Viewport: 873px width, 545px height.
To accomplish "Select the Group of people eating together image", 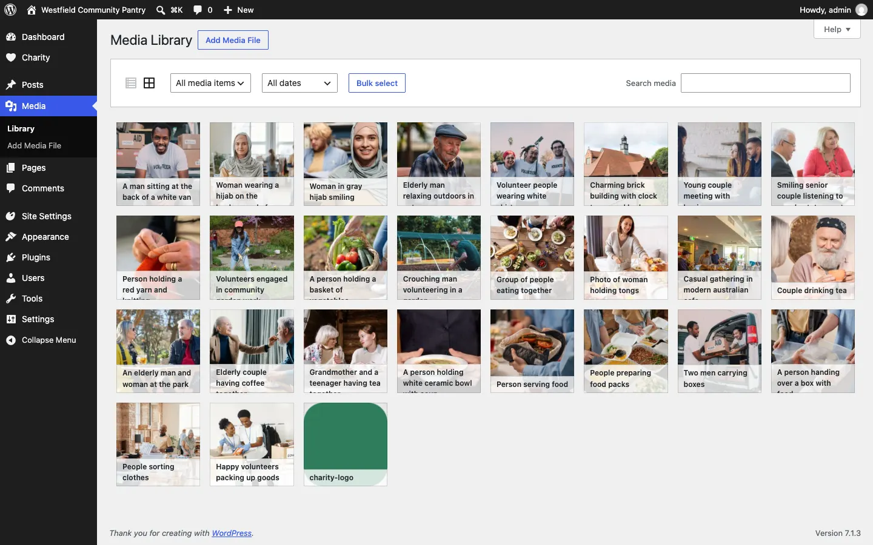I will coord(532,257).
